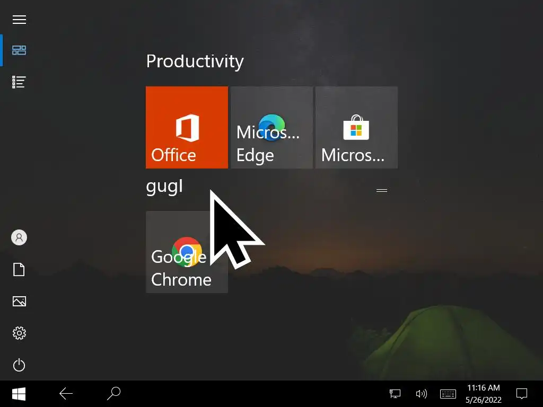Switch to the All apps list icon

(x=19, y=82)
